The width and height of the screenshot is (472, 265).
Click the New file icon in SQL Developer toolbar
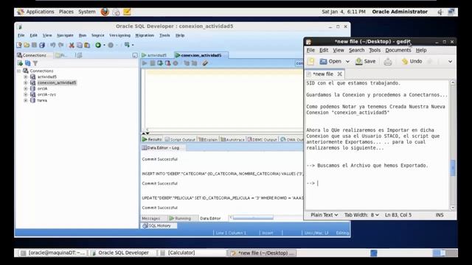(x=19, y=45)
